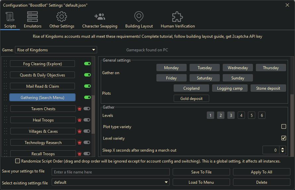Enable the Tavern Chests toggle
This screenshot has height=190, width=295.
[x=87, y=109]
